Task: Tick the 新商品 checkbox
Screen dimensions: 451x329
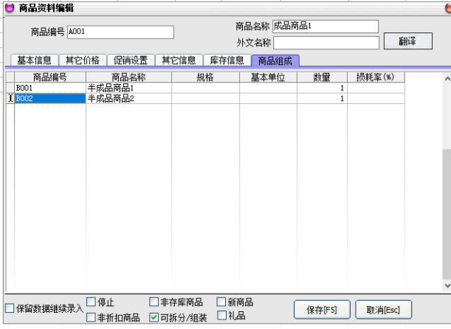Action: (x=221, y=302)
